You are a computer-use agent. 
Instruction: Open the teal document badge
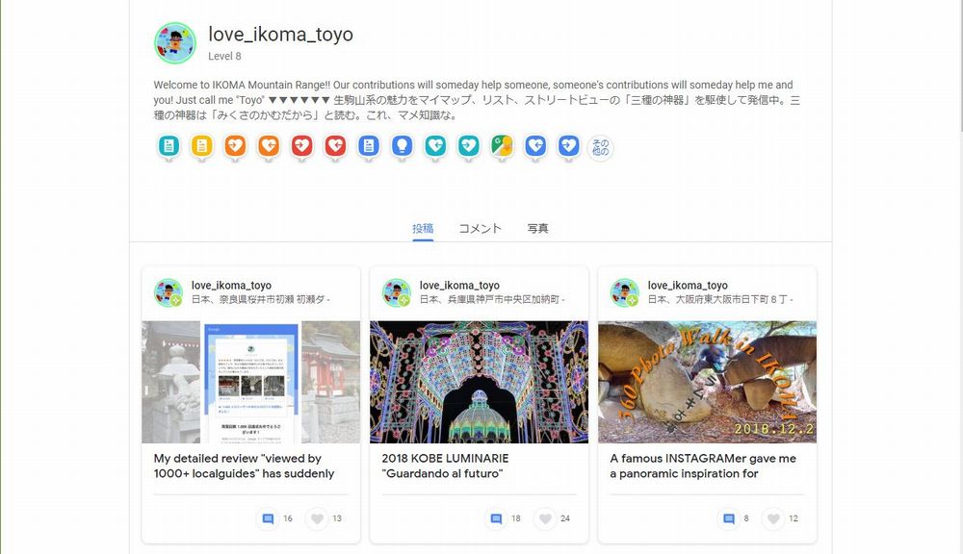(x=169, y=147)
